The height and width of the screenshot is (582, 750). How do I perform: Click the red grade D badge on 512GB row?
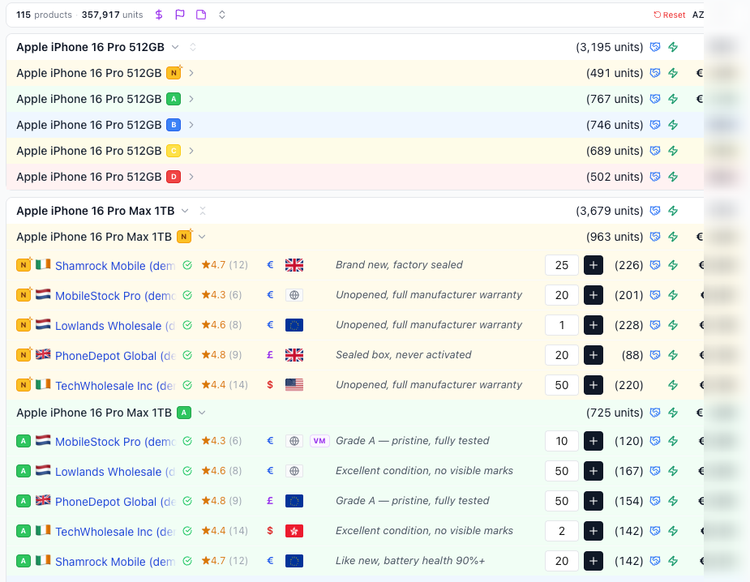coord(174,177)
